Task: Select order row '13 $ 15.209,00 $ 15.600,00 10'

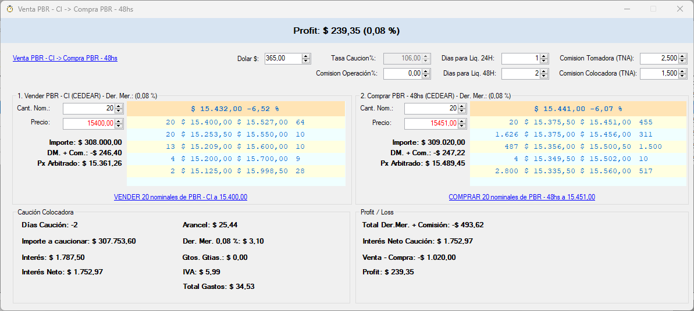Action: (x=236, y=147)
